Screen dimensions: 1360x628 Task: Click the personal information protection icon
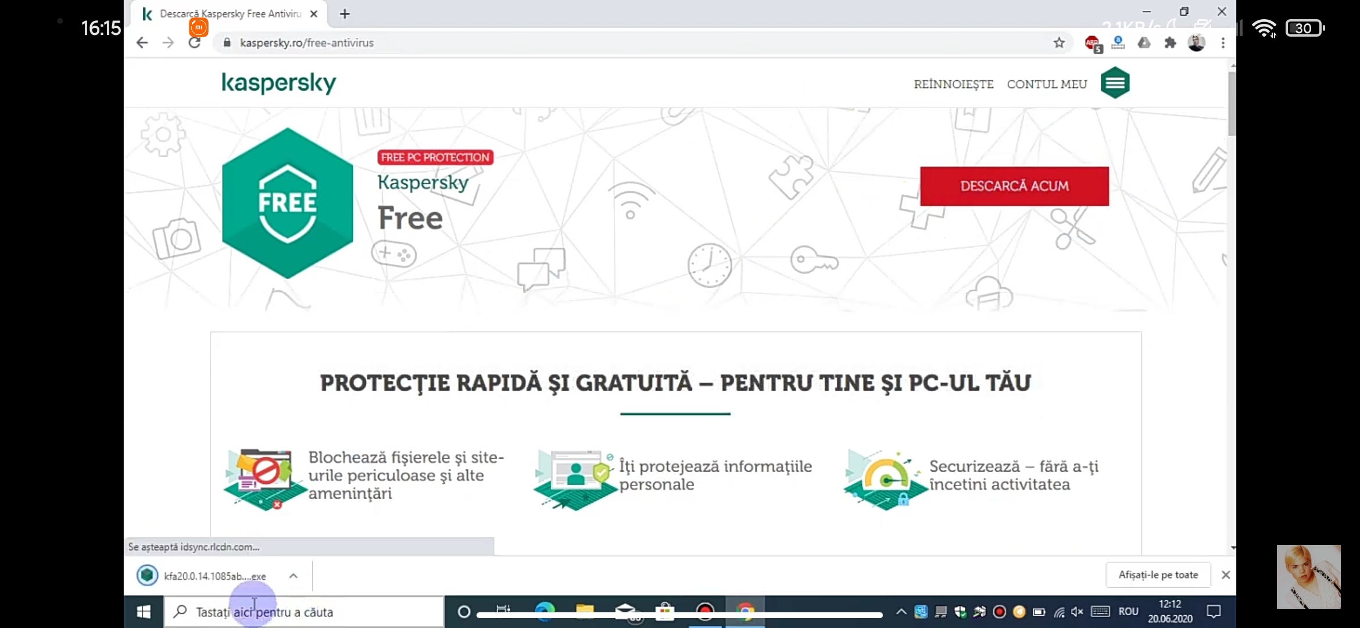point(574,479)
